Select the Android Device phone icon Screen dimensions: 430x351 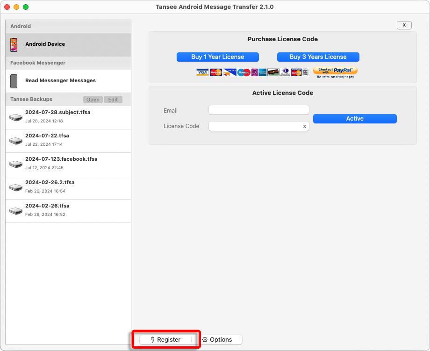14,45
